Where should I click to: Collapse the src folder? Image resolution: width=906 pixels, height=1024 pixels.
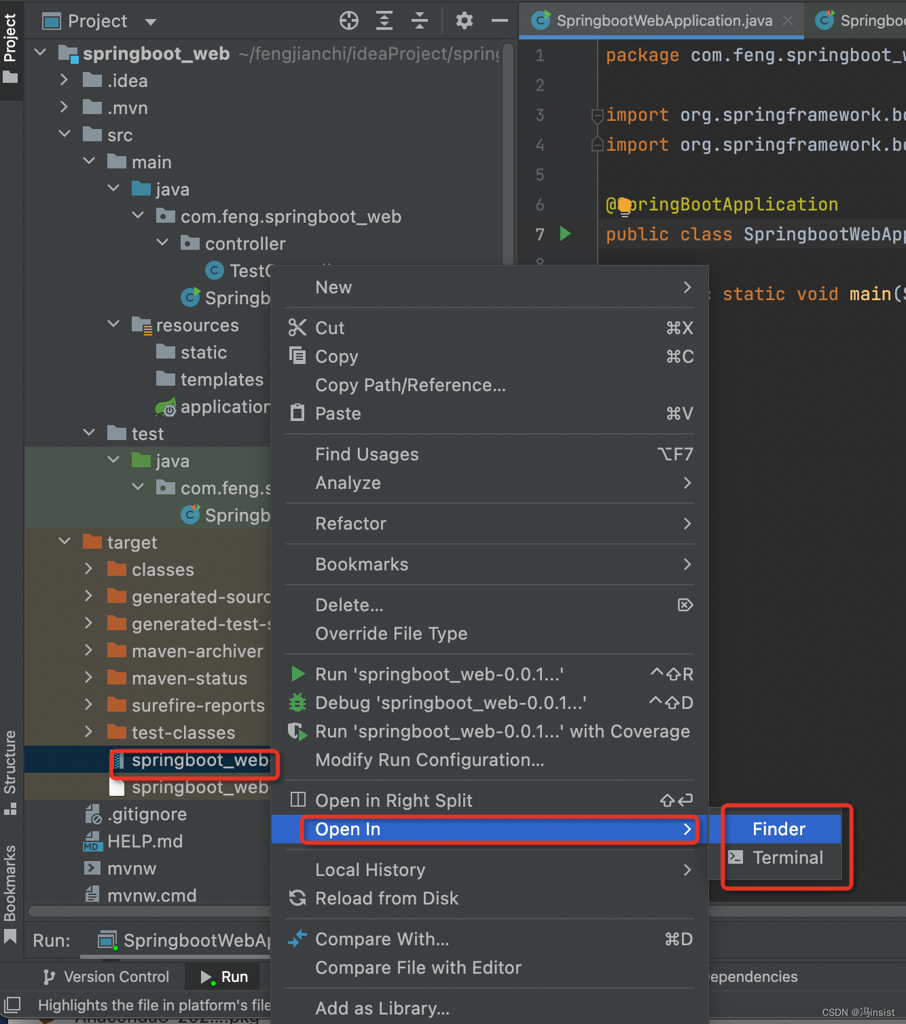[65, 134]
